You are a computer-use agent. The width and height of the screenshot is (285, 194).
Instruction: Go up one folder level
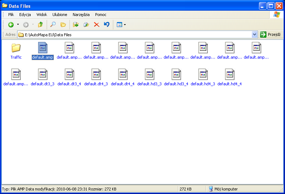[40, 25]
